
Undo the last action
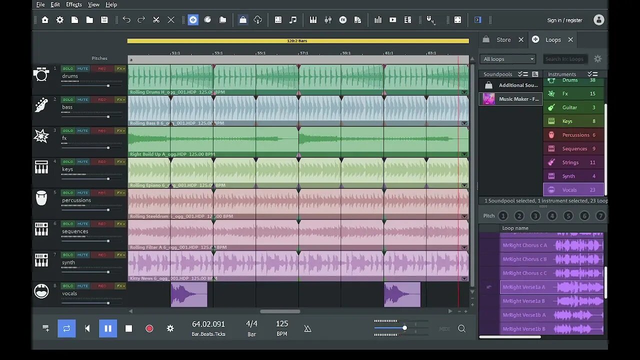(126, 20)
